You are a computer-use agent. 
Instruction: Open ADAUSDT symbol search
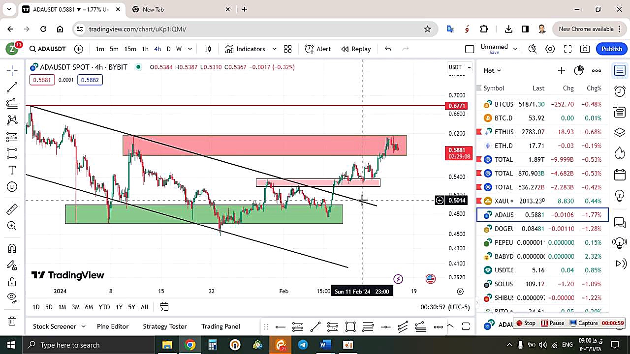tap(47, 49)
